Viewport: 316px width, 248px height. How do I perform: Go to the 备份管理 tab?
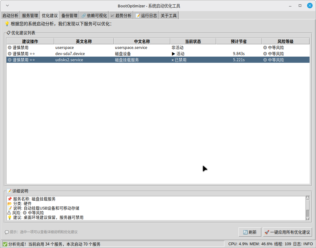[x=69, y=15]
